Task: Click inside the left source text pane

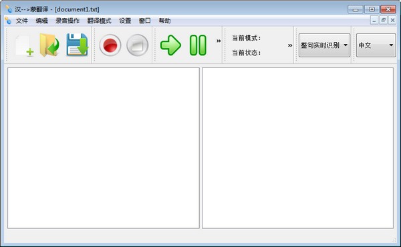Action: (104, 148)
